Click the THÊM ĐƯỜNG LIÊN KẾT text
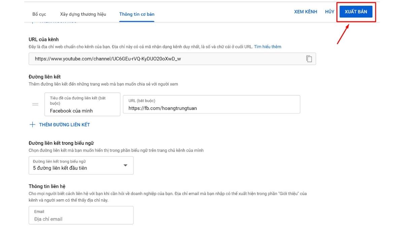404x227 pixels. coord(64,124)
